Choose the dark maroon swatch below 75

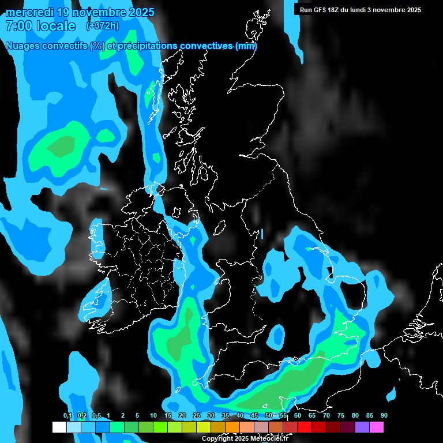pyautogui.click(x=348, y=427)
